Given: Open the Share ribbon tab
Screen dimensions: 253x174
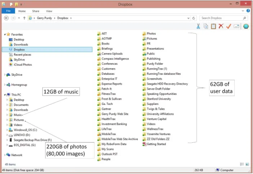Looking at the screenshot, I should pyautogui.click(x=36, y=11).
